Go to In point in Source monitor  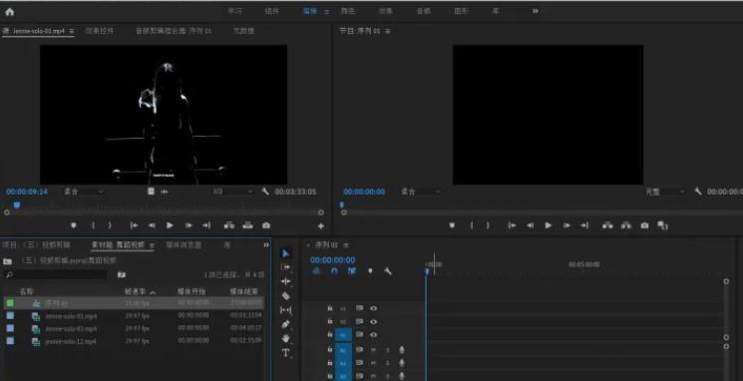(x=134, y=225)
